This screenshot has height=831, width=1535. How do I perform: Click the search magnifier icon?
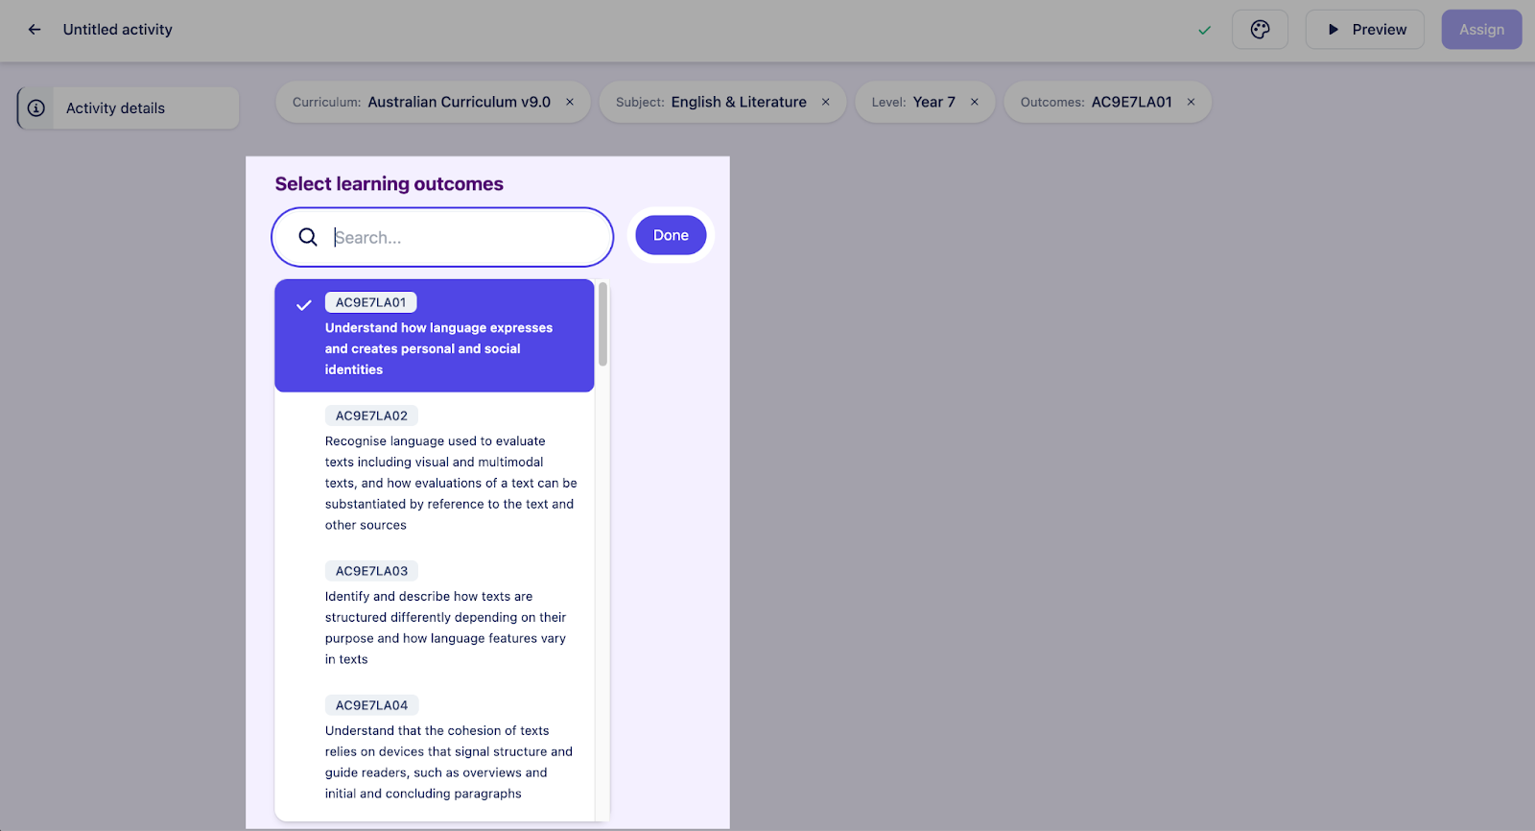(x=308, y=237)
